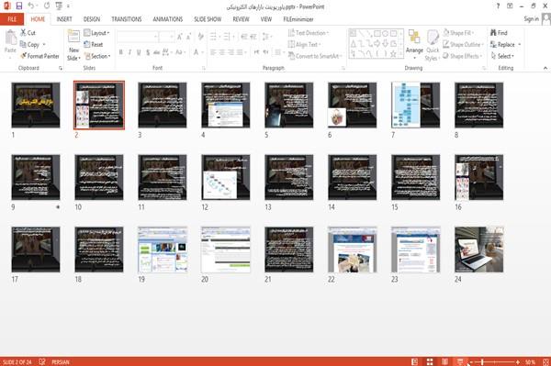
Task: Switch to the TRANSITIONS tab
Action: (x=127, y=19)
